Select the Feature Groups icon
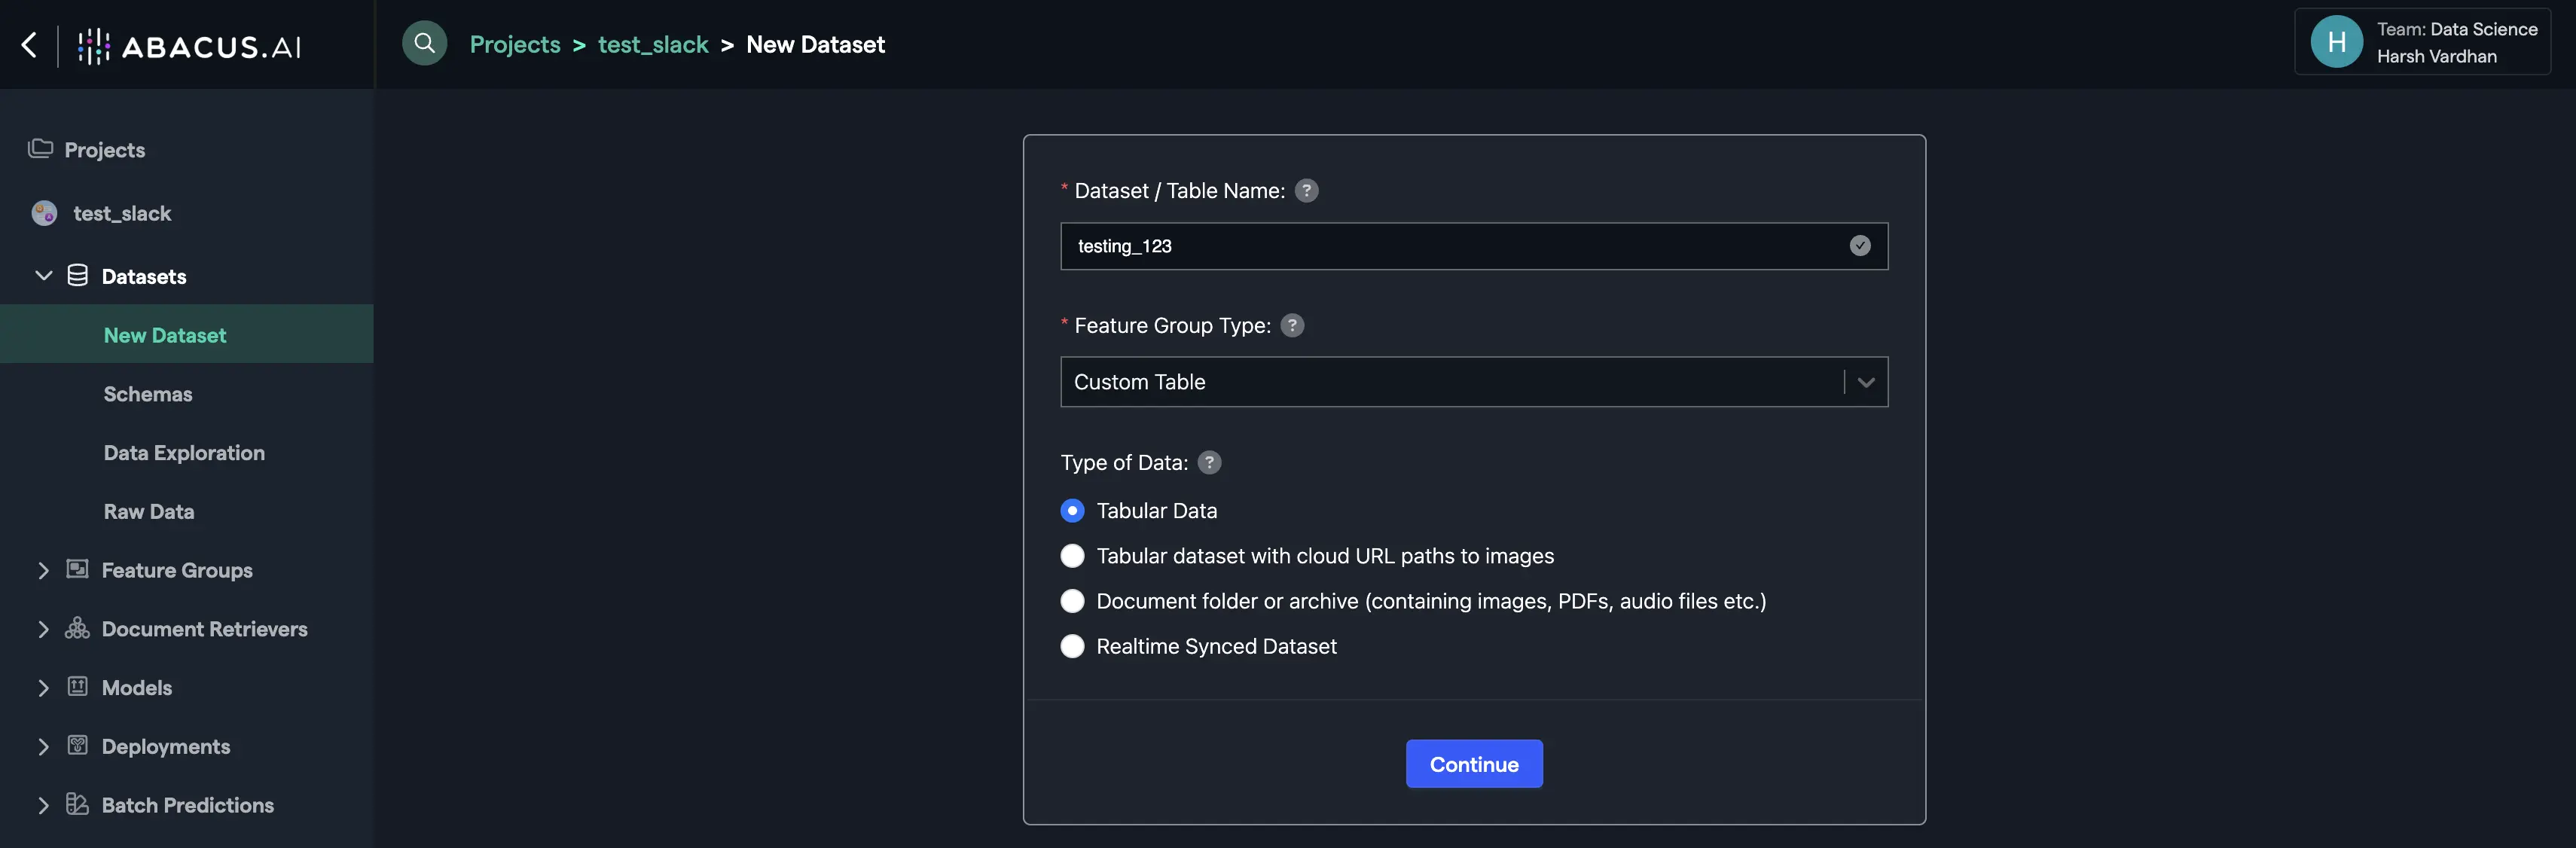Screen dimensions: 2576x848 point(77,569)
